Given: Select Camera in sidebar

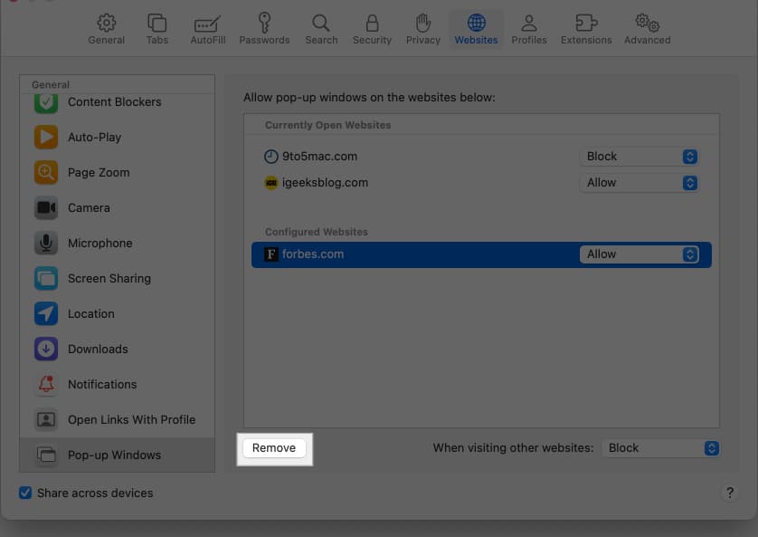Looking at the screenshot, I should click(89, 208).
